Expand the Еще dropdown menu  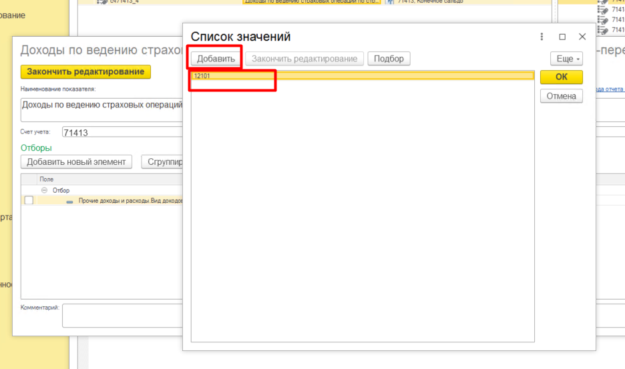(566, 59)
